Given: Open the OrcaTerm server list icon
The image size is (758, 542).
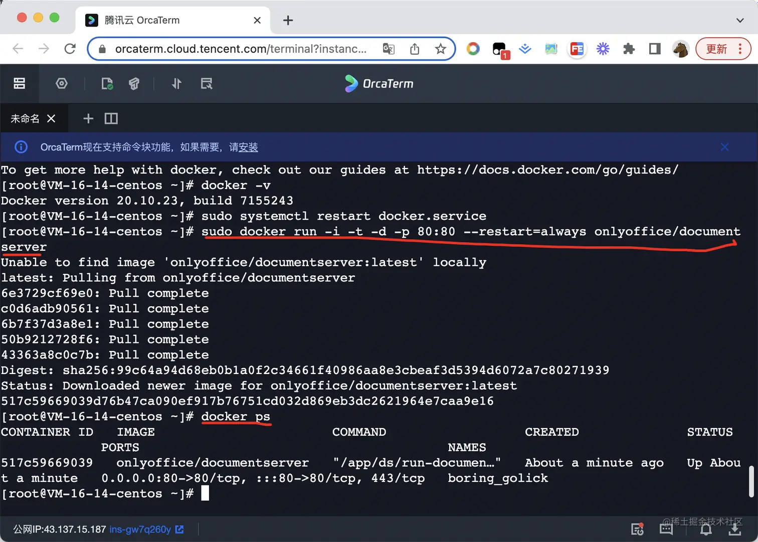Looking at the screenshot, I should click(19, 83).
